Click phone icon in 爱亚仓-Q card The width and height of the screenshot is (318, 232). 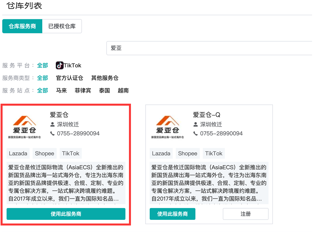point(196,133)
